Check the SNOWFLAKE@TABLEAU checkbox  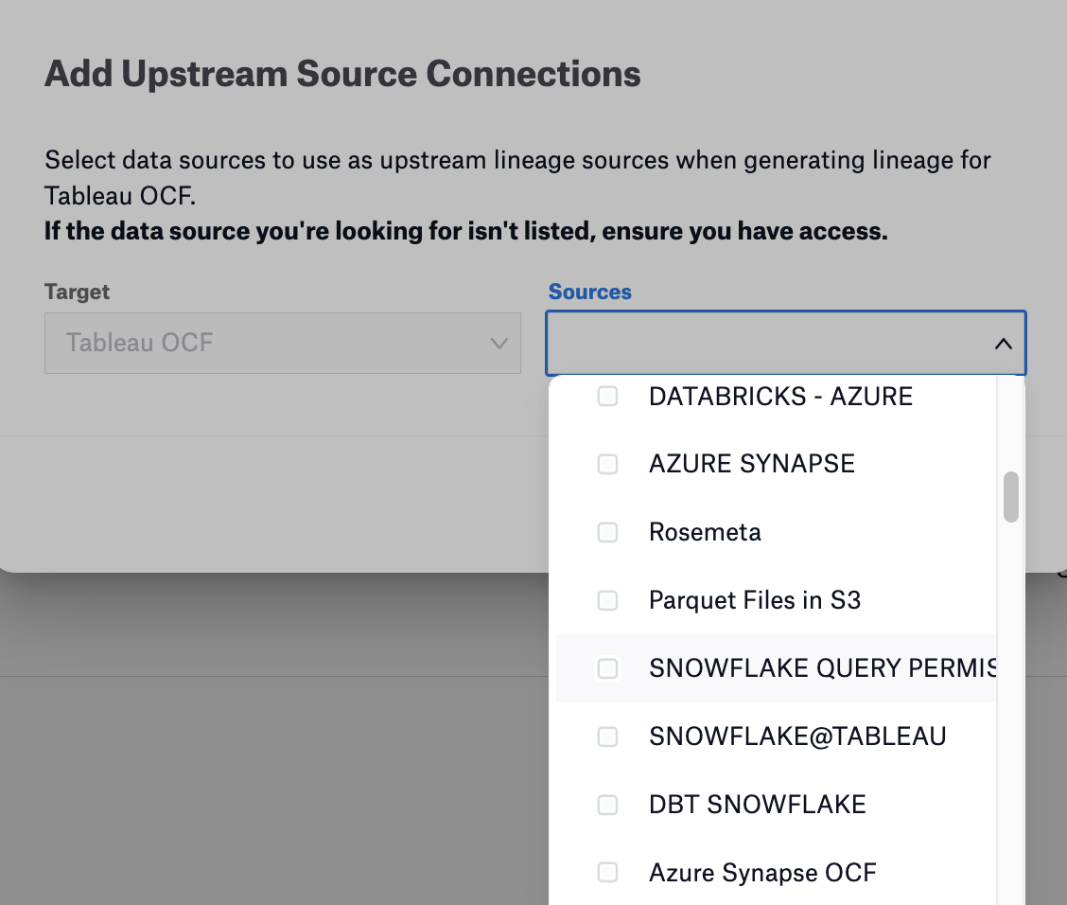pyautogui.click(x=607, y=736)
